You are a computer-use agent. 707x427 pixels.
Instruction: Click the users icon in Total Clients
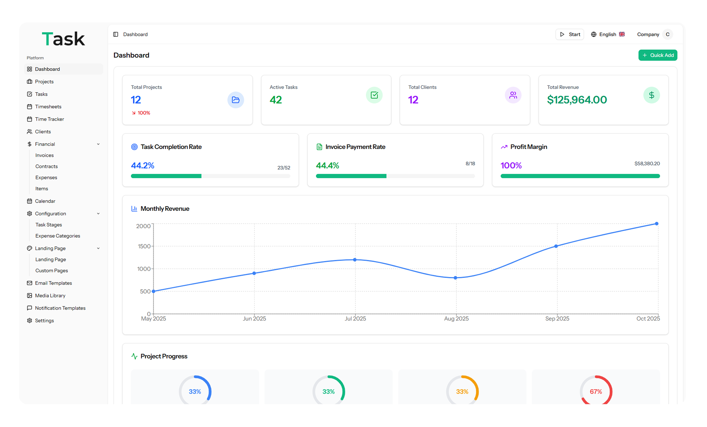513,95
